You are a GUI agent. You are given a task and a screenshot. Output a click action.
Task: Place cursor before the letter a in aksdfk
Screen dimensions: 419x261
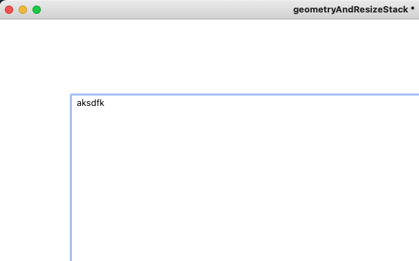tap(77, 103)
